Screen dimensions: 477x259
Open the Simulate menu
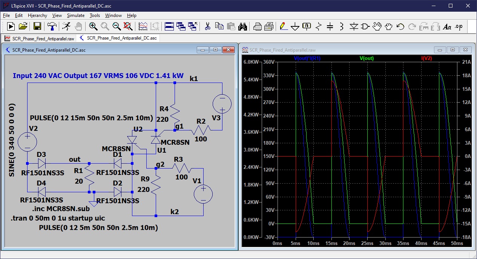click(x=75, y=15)
